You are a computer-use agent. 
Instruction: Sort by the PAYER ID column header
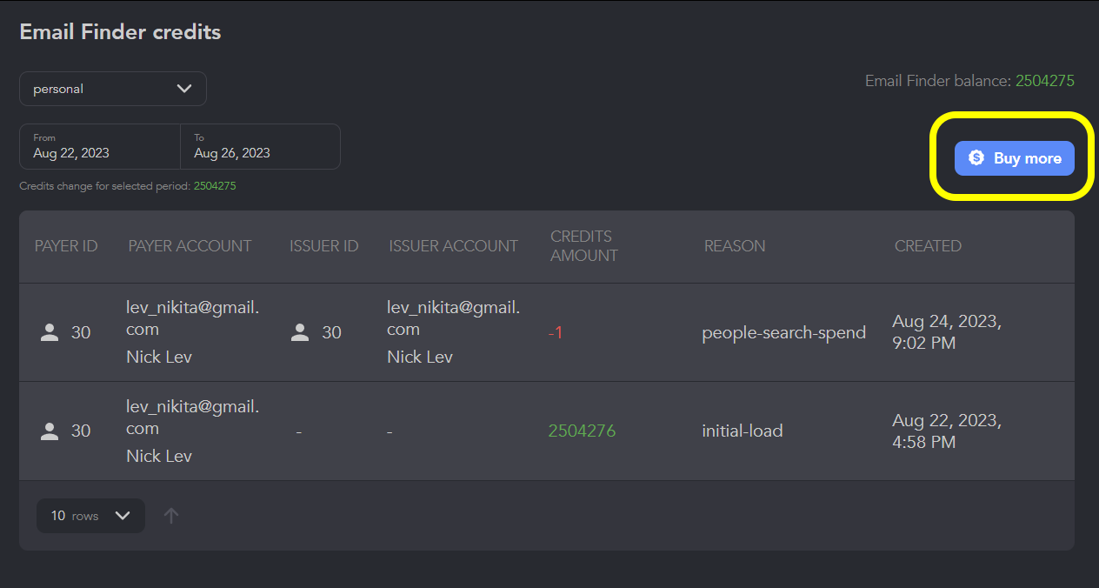click(x=66, y=246)
